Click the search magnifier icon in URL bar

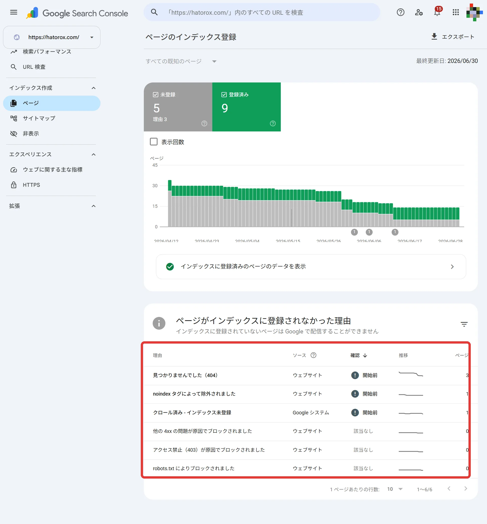[x=154, y=12]
